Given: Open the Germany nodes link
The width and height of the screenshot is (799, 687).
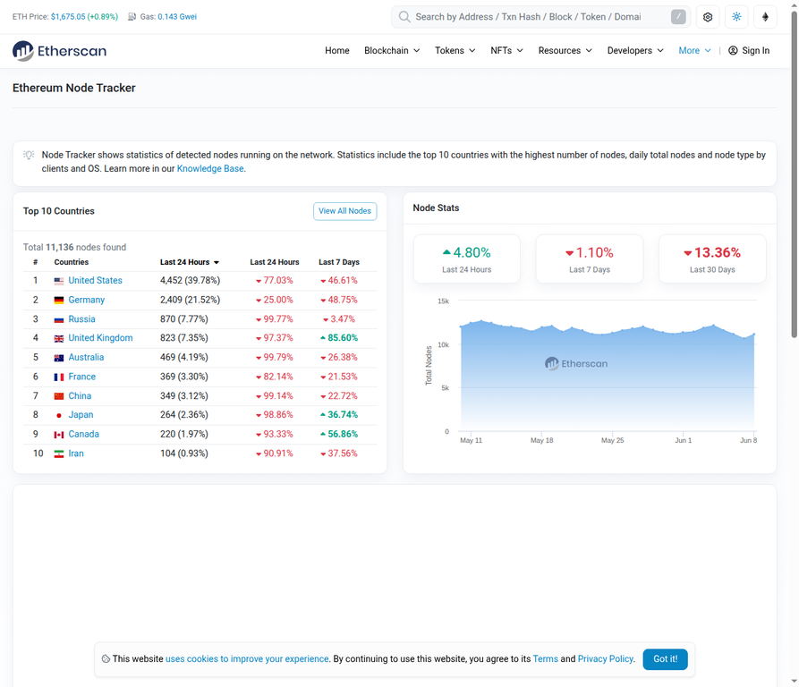Looking at the screenshot, I should point(86,300).
